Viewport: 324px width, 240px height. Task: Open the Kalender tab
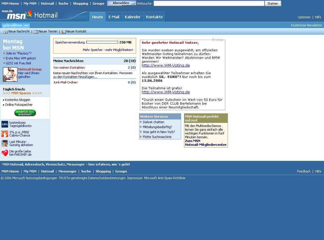click(x=132, y=17)
